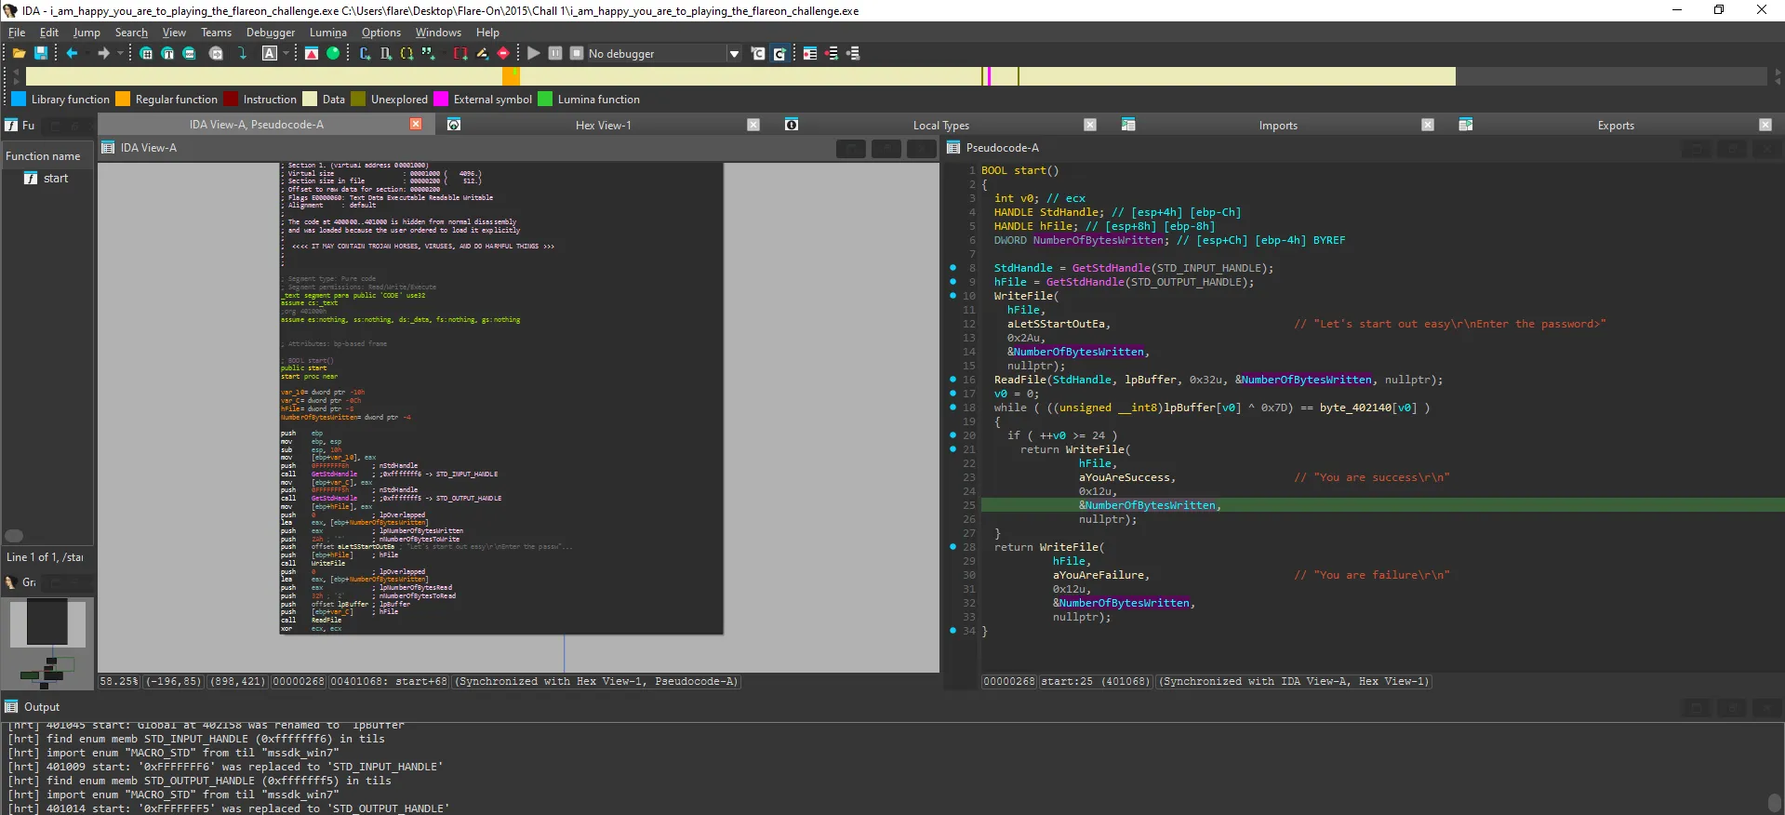Click the green circle toolbar icon

pyautogui.click(x=333, y=54)
